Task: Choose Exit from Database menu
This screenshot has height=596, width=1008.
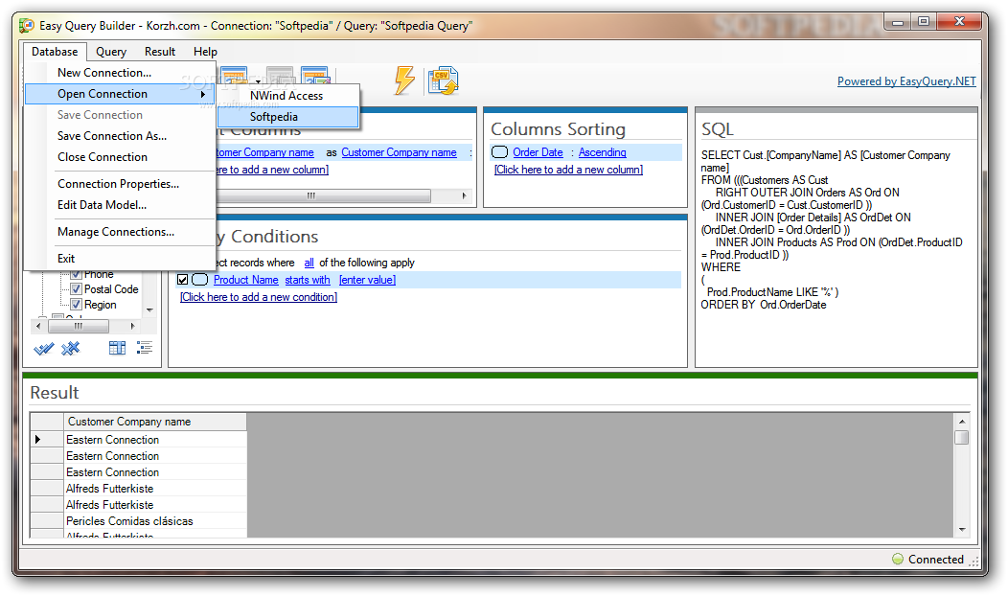Action: point(120,259)
